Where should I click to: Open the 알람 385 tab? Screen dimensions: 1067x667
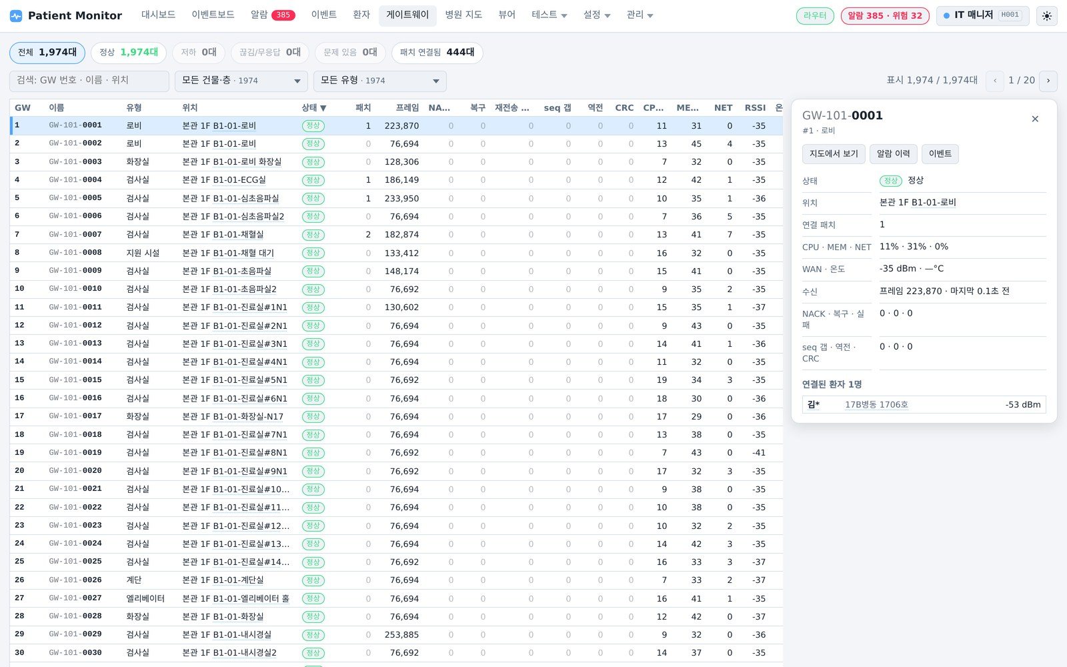273,15
